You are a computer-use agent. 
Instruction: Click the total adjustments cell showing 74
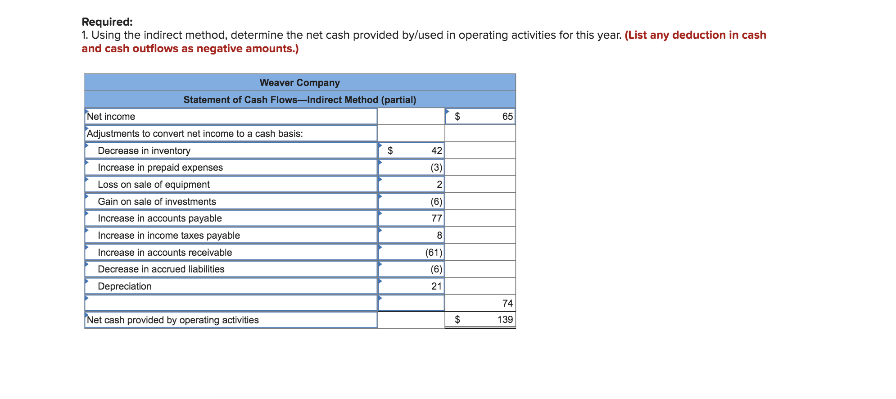[x=480, y=303]
